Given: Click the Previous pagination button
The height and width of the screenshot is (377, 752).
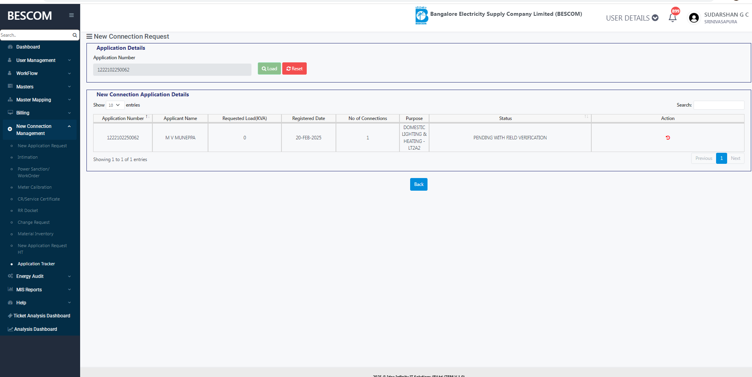Looking at the screenshot, I should [704, 158].
